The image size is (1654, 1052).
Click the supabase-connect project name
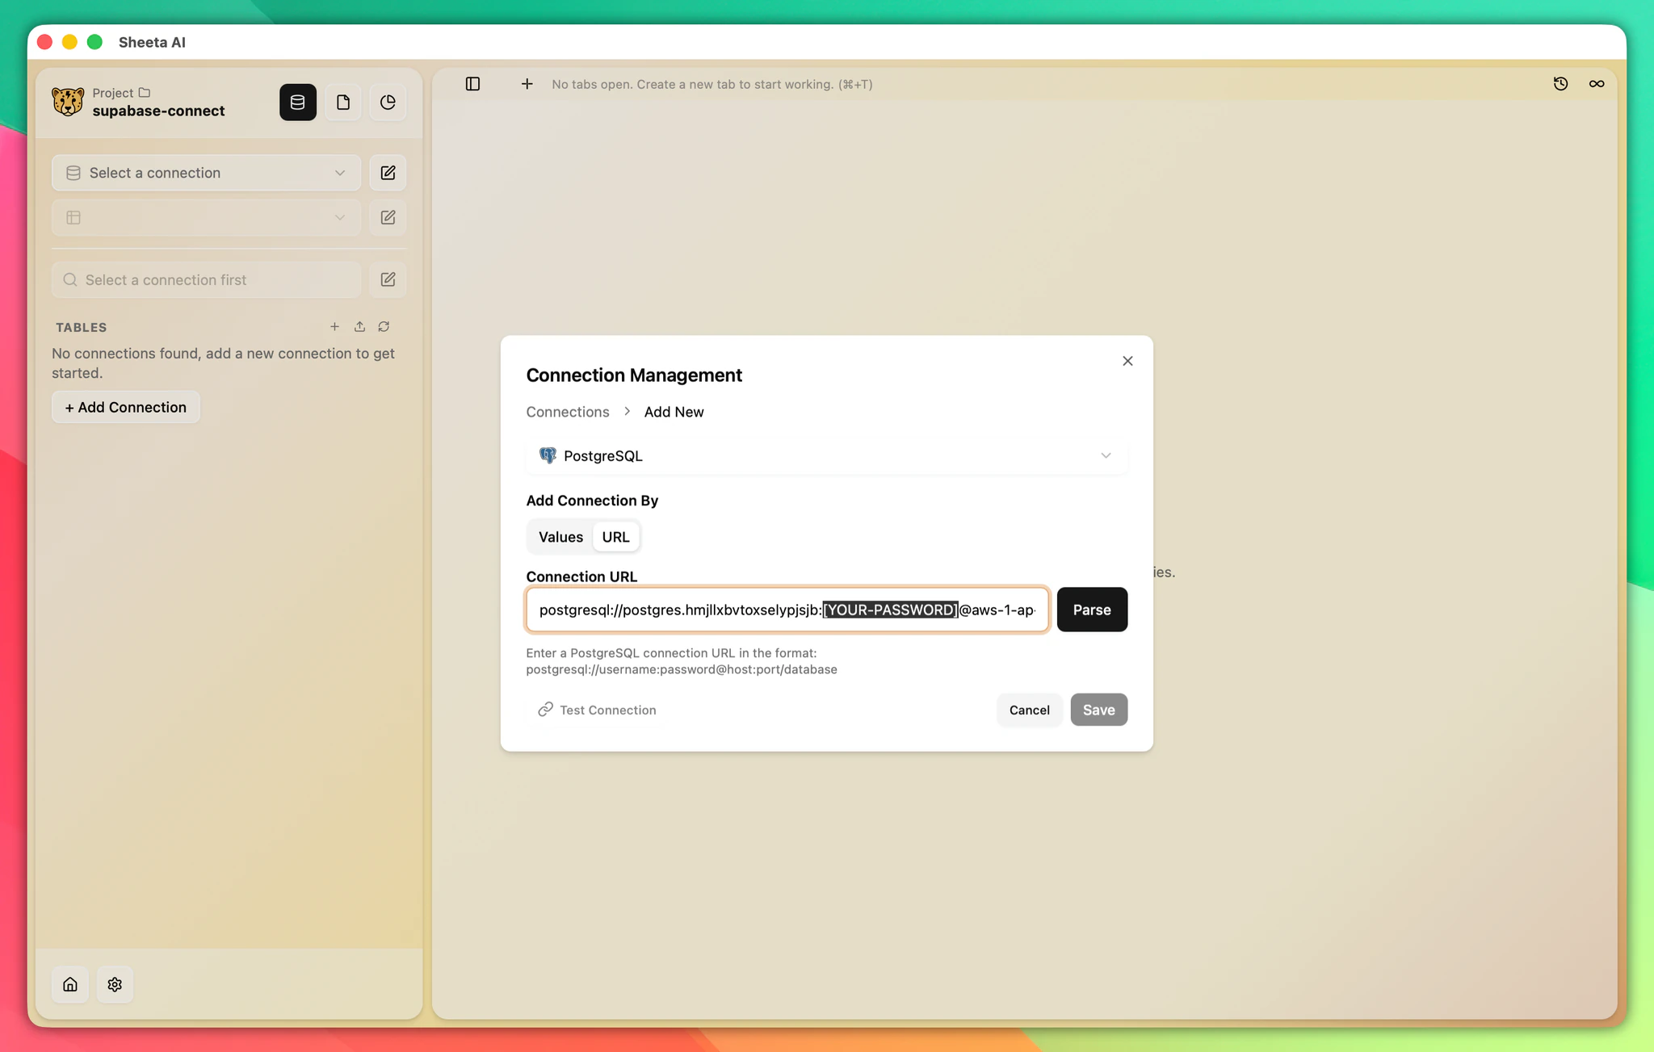pyautogui.click(x=158, y=111)
